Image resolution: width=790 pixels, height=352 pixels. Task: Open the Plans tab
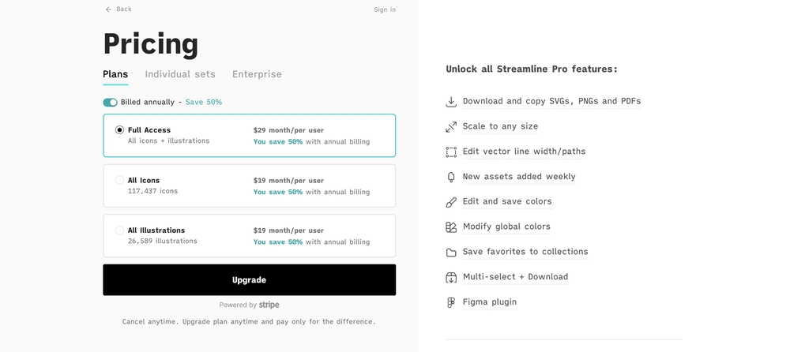pos(115,74)
